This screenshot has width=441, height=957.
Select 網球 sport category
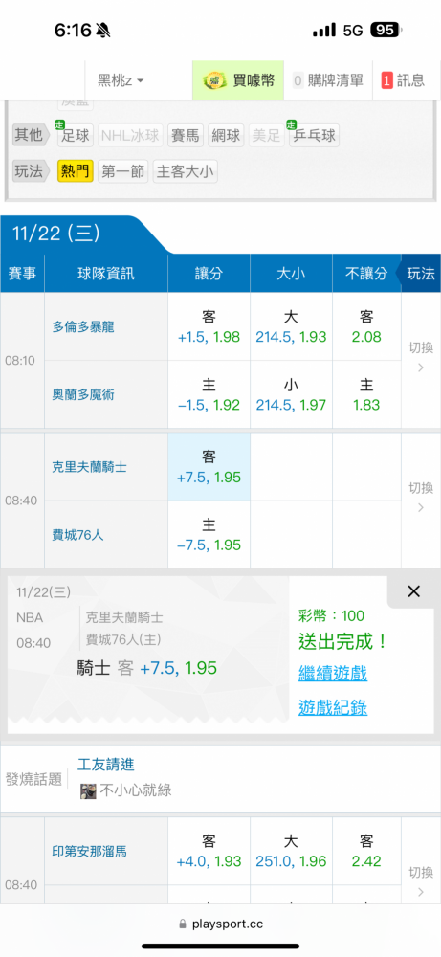[x=226, y=136]
